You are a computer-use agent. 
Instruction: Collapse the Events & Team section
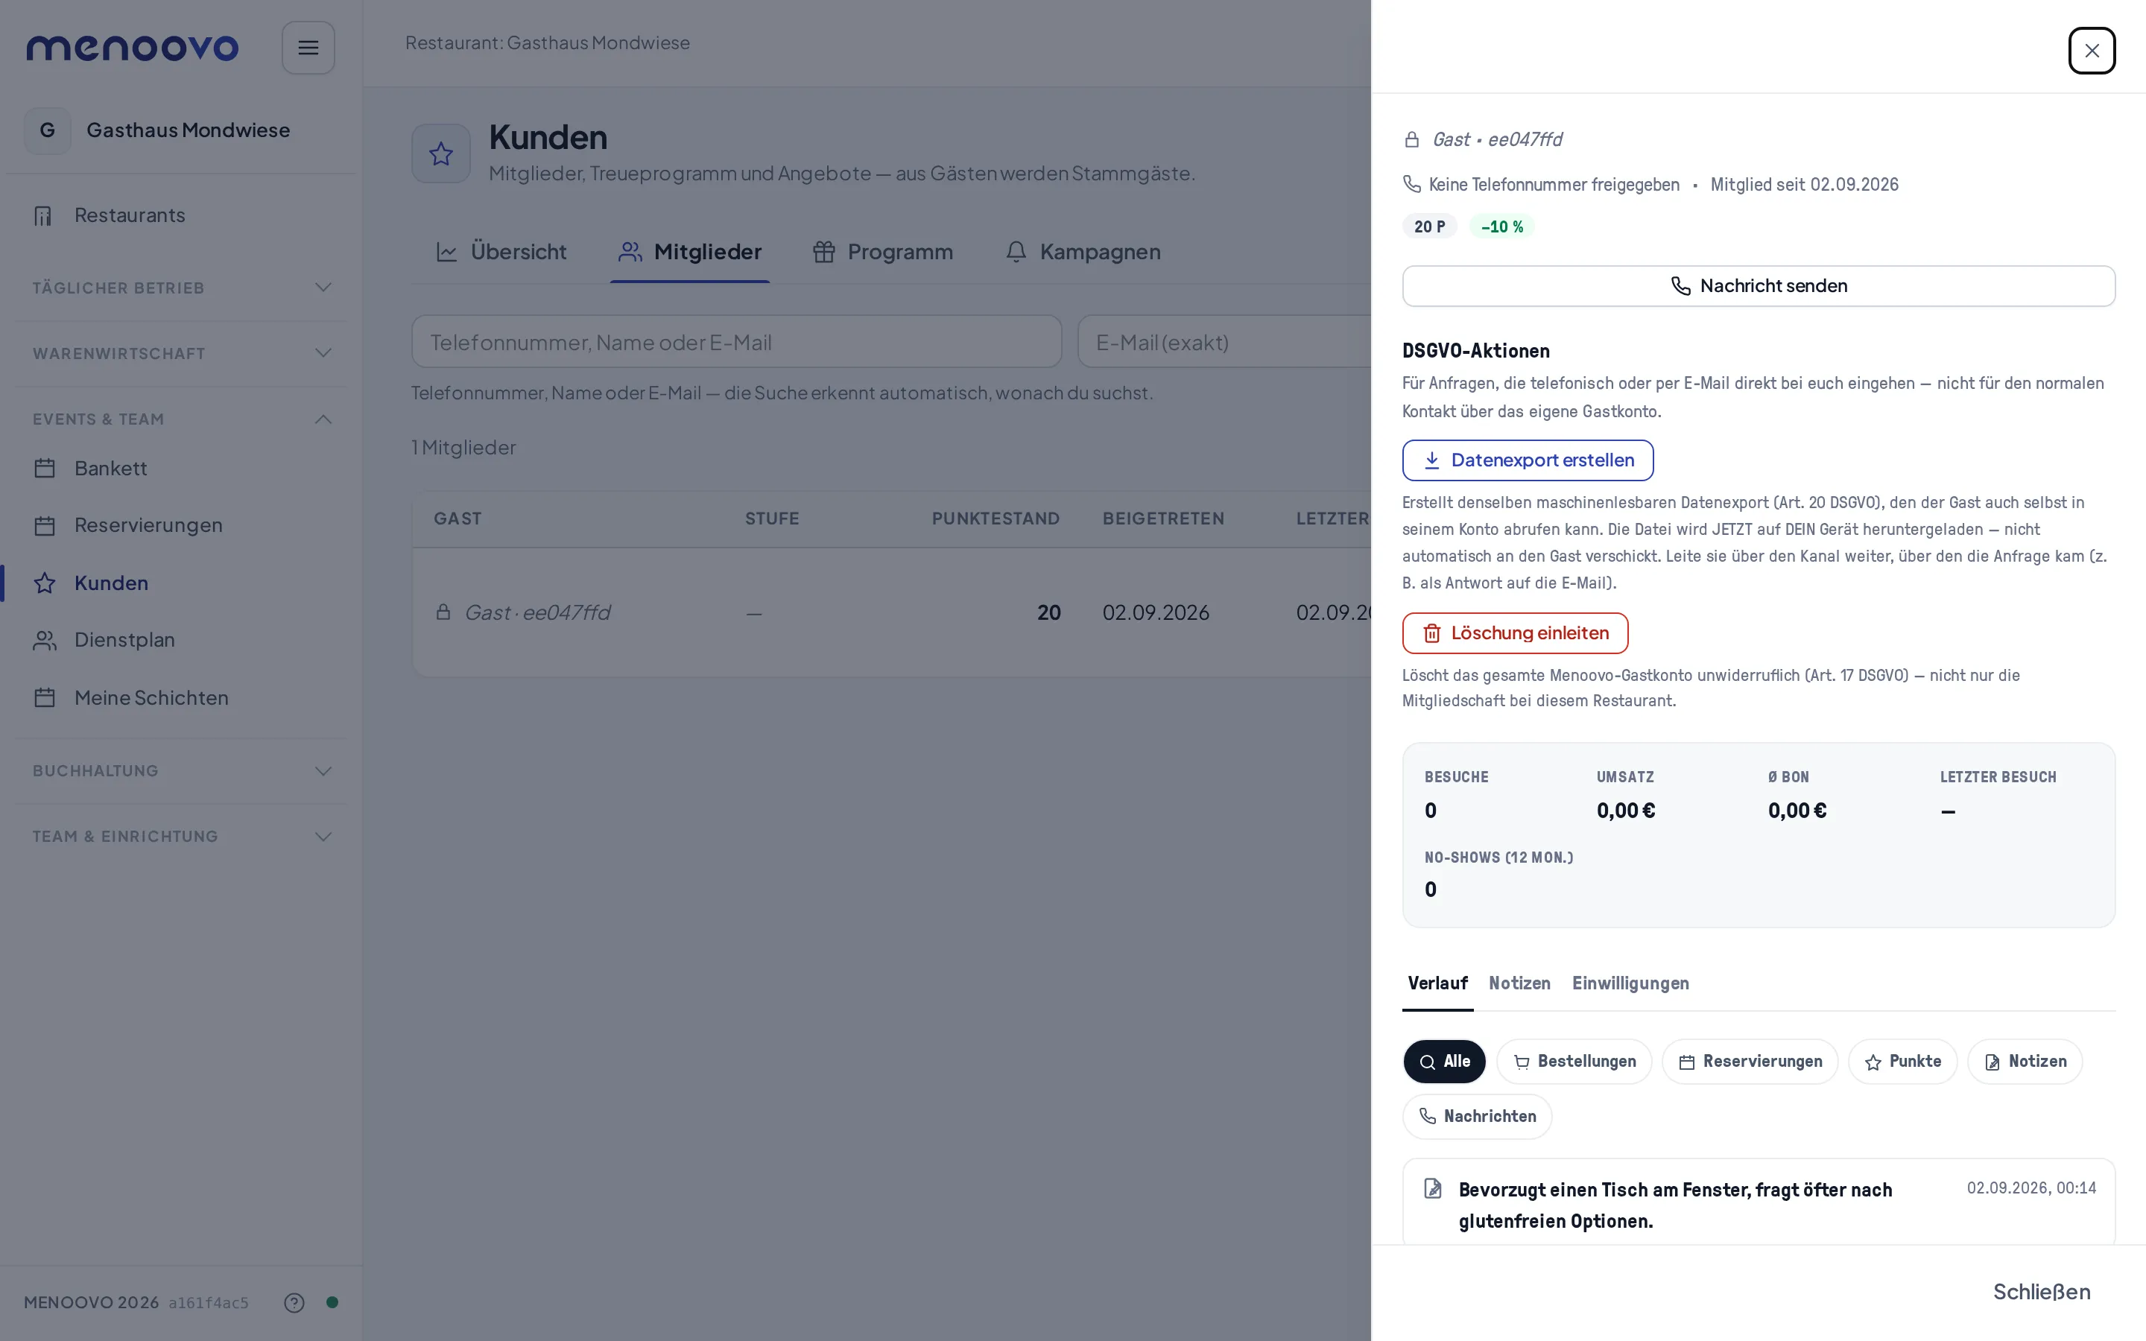tap(181, 419)
